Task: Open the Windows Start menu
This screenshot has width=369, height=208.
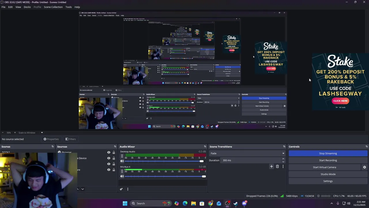Action: click(x=125, y=203)
